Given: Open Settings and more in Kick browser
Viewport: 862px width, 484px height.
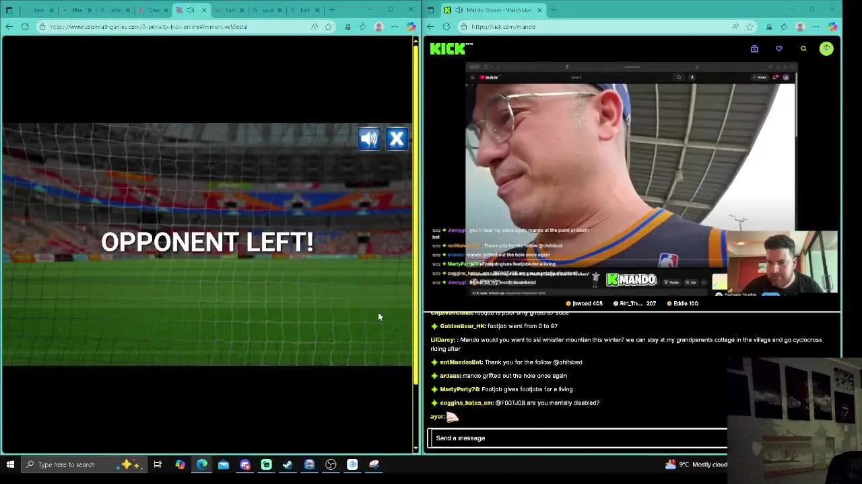Looking at the screenshot, I should 816,27.
